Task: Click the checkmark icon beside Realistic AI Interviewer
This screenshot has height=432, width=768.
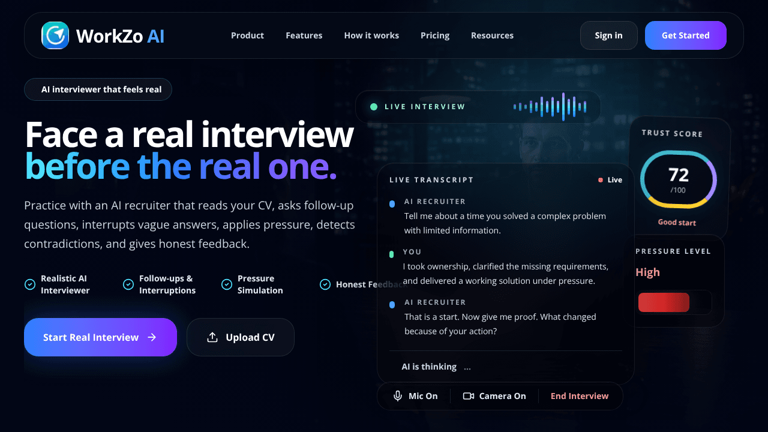Action: [30, 284]
